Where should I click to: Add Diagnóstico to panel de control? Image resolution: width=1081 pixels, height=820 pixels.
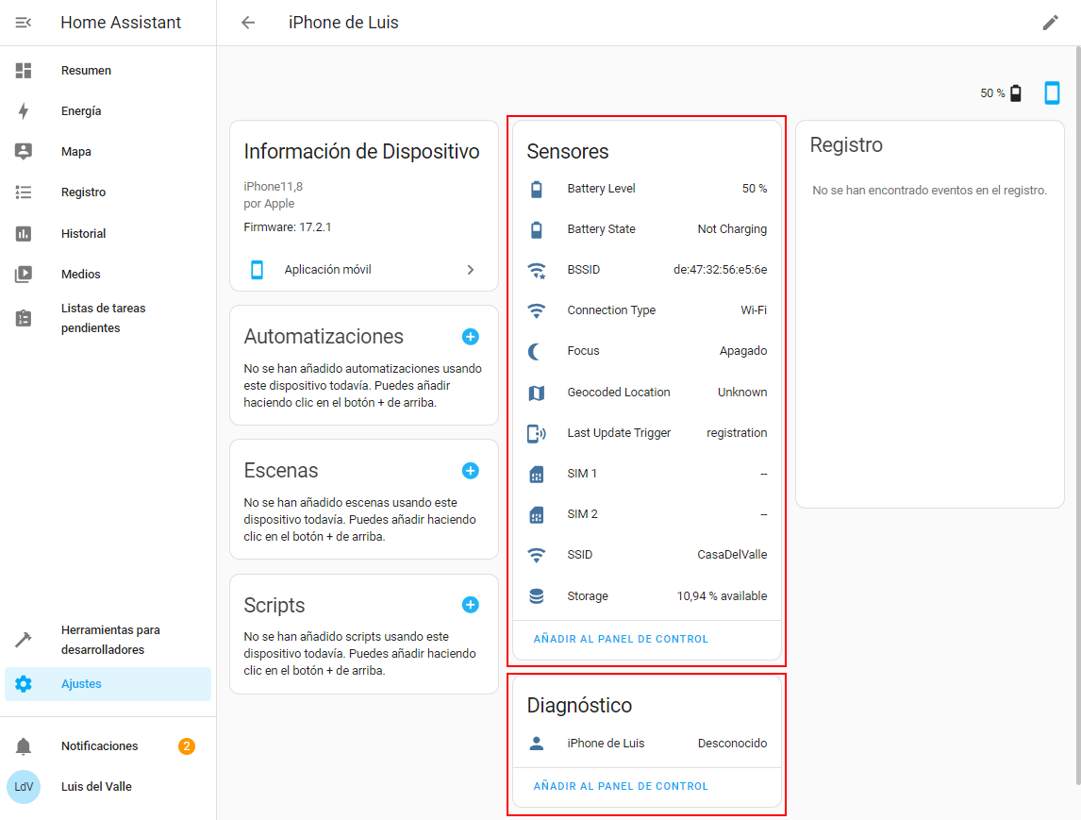(x=621, y=786)
